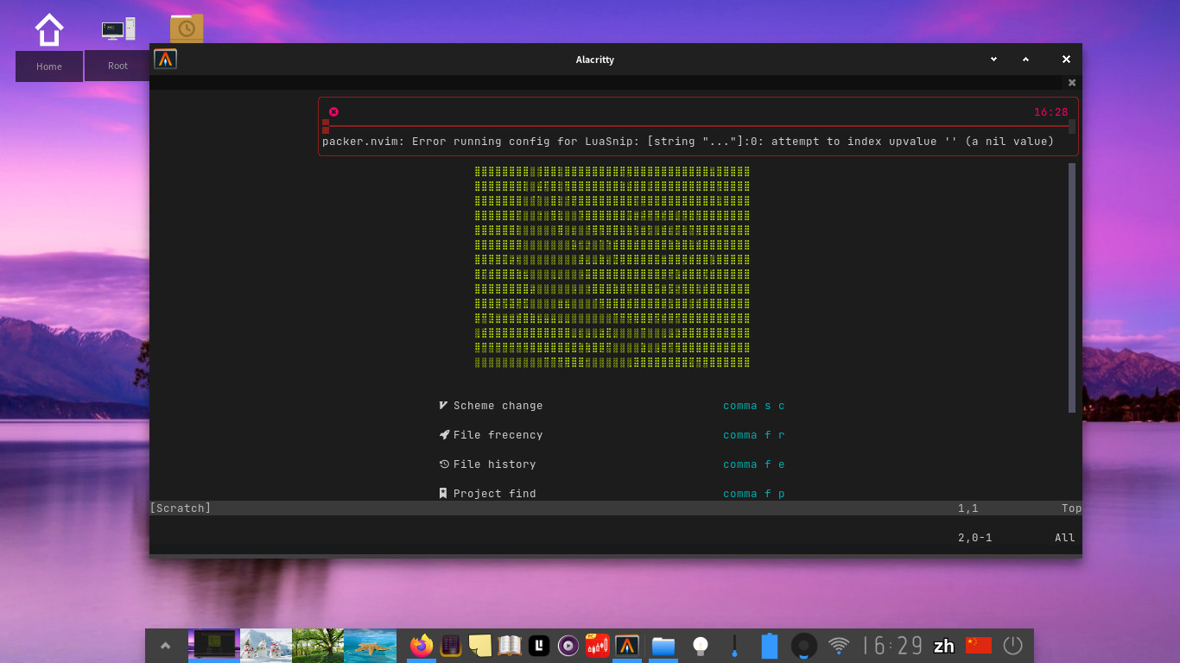1180x663 pixels.
Task: Click the Alacritty icon in the window titlebar
Action: point(164,59)
